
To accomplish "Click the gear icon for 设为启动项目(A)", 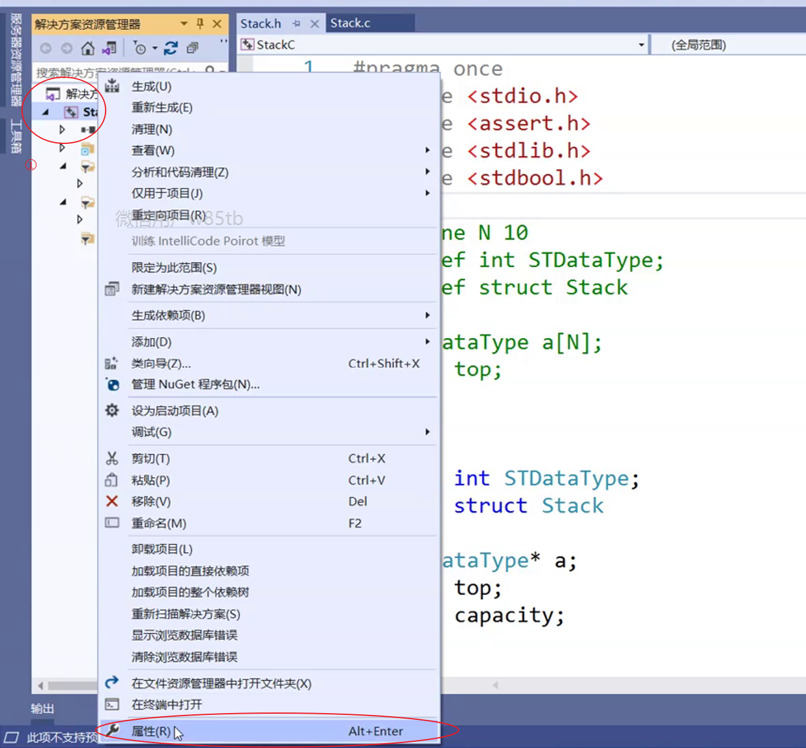I will [x=112, y=410].
